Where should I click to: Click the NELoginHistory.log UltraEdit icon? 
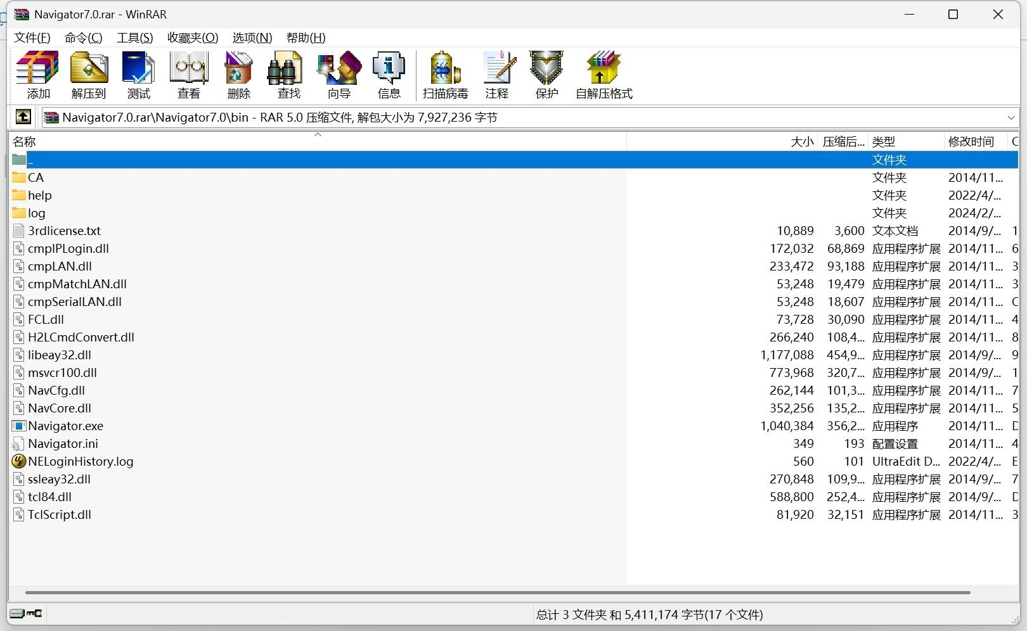[x=19, y=461]
